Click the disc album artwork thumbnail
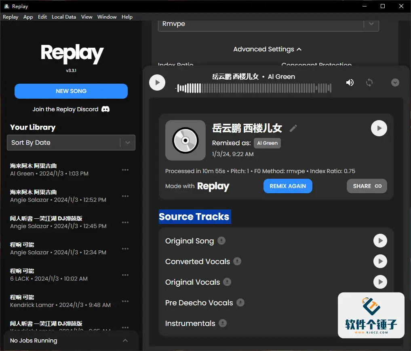This screenshot has height=351, width=411. 185,140
